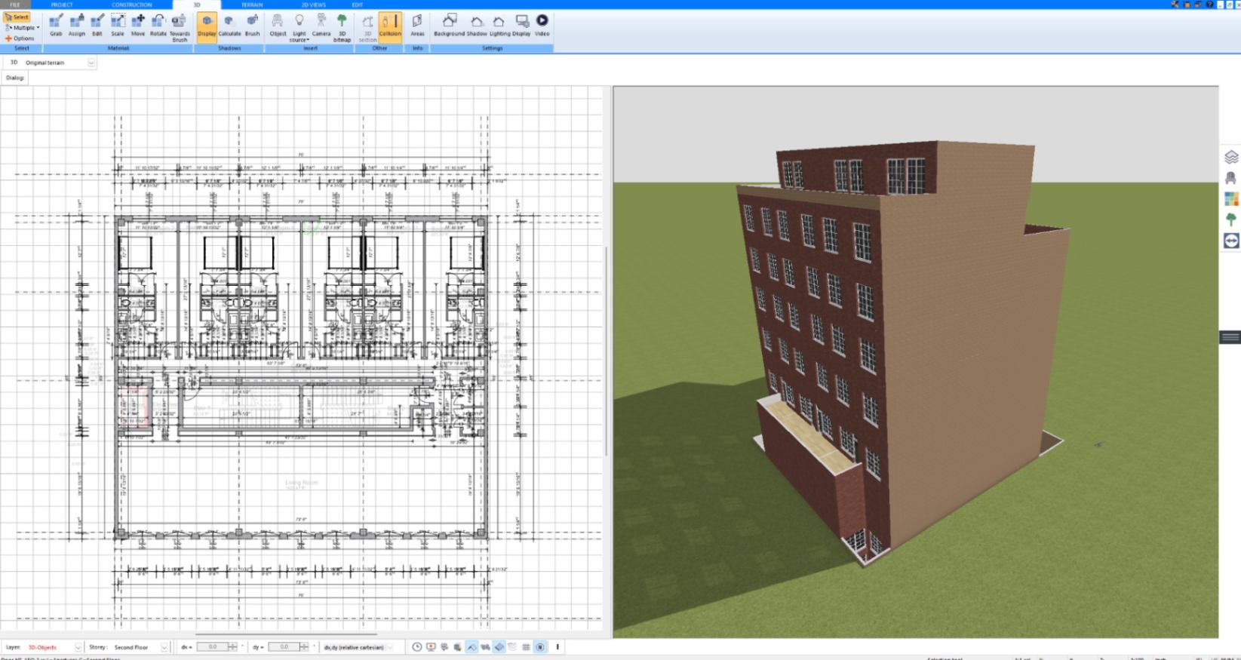
Task: Insert a Camera
Action: (x=321, y=25)
